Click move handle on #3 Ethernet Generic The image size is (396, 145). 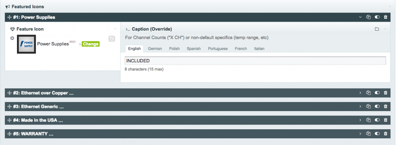tap(10, 106)
